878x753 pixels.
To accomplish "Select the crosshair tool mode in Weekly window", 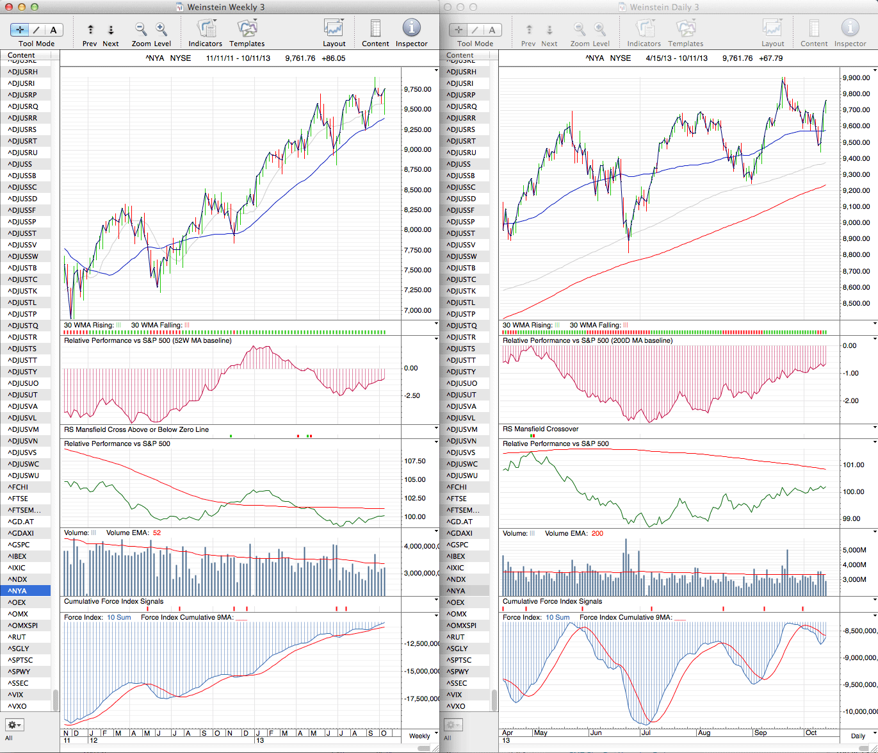I will [x=20, y=29].
